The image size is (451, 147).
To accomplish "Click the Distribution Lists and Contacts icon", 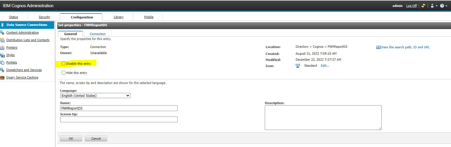I will pos(2,40).
